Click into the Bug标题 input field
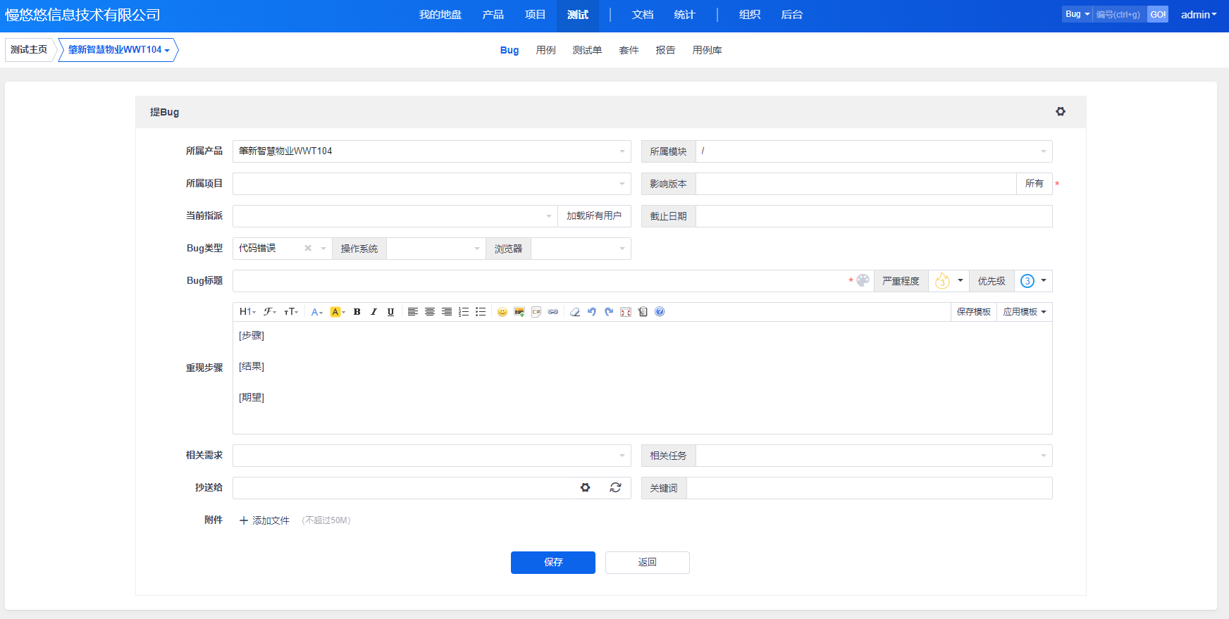The height and width of the screenshot is (619, 1229). pos(539,281)
